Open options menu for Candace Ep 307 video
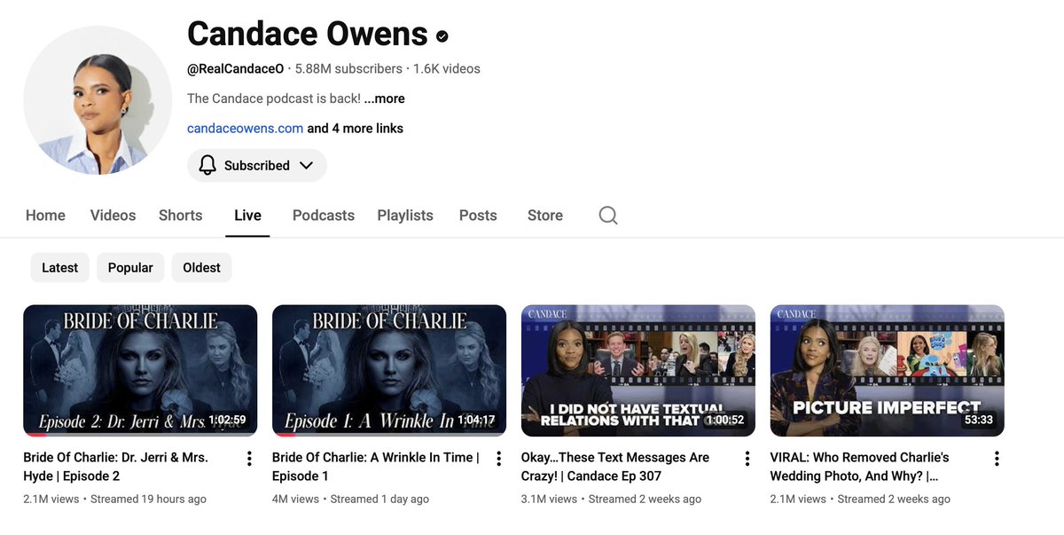Viewport: 1064px width, 535px height. (747, 459)
